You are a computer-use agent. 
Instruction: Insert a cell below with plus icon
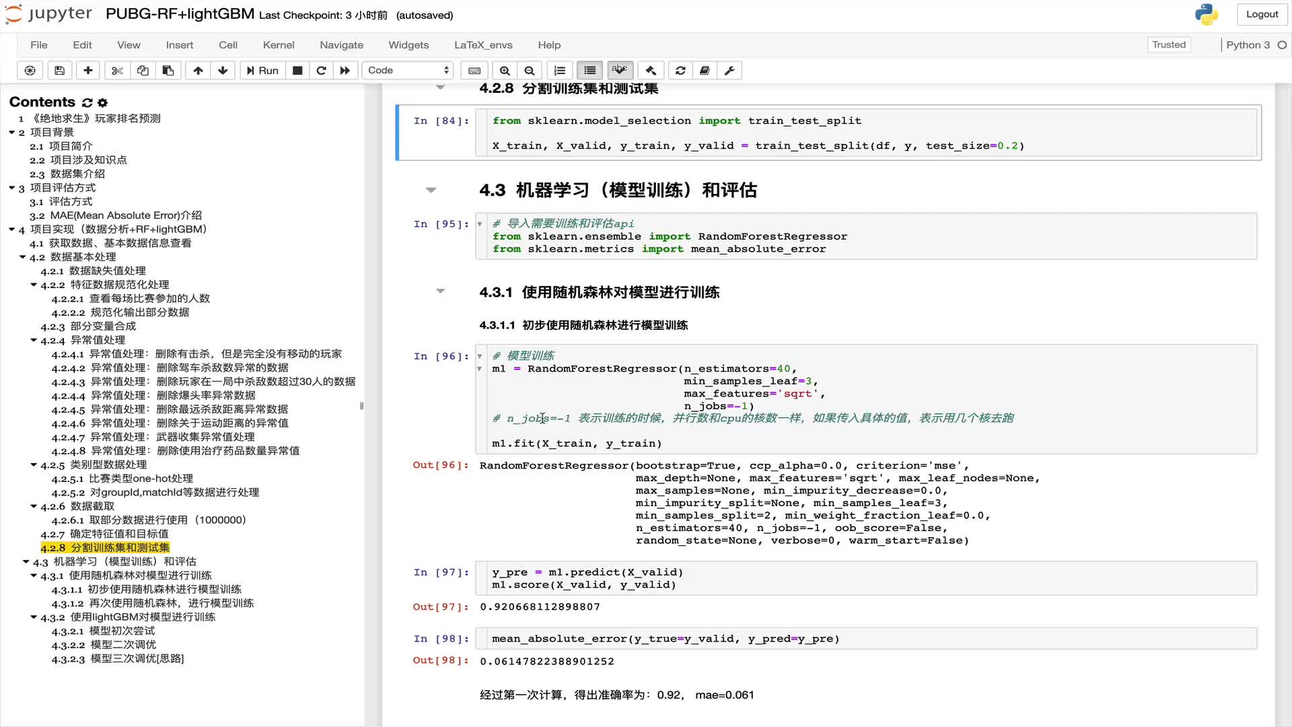(x=88, y=70)
